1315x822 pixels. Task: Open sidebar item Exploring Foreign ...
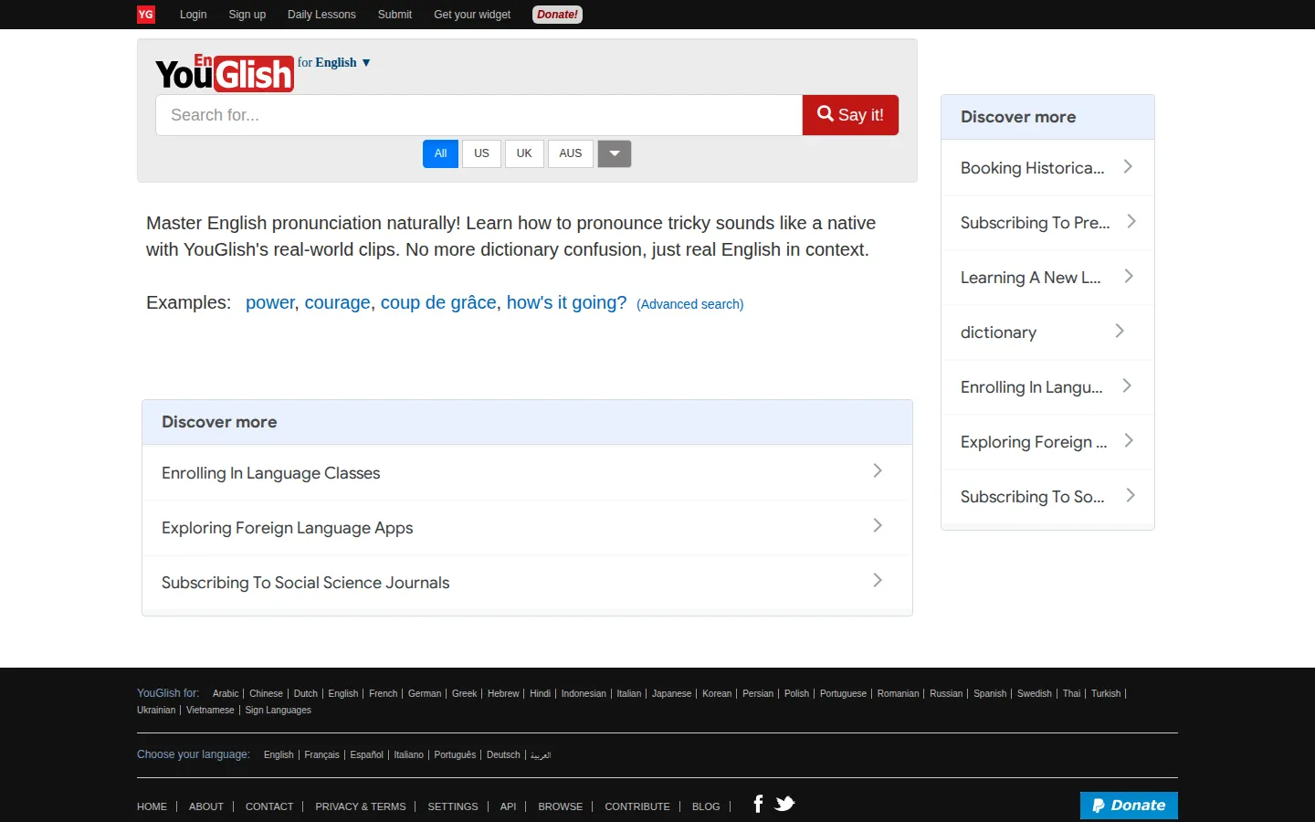pos(1047,442)
